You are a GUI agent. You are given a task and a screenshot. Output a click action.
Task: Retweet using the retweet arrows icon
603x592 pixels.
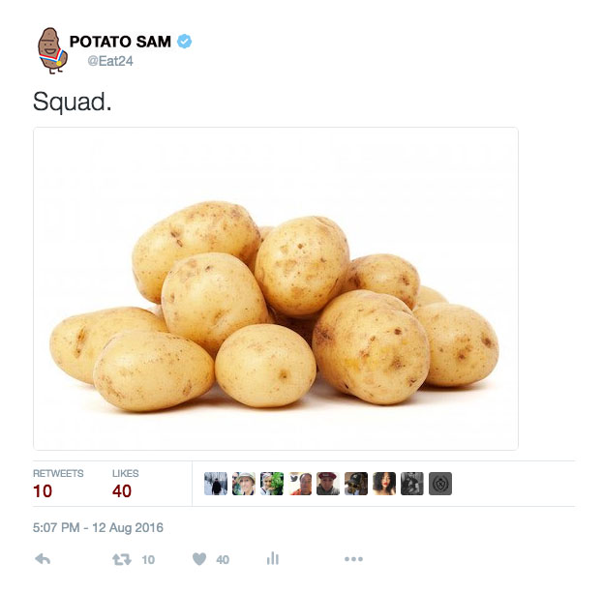[x=122, y=559]
